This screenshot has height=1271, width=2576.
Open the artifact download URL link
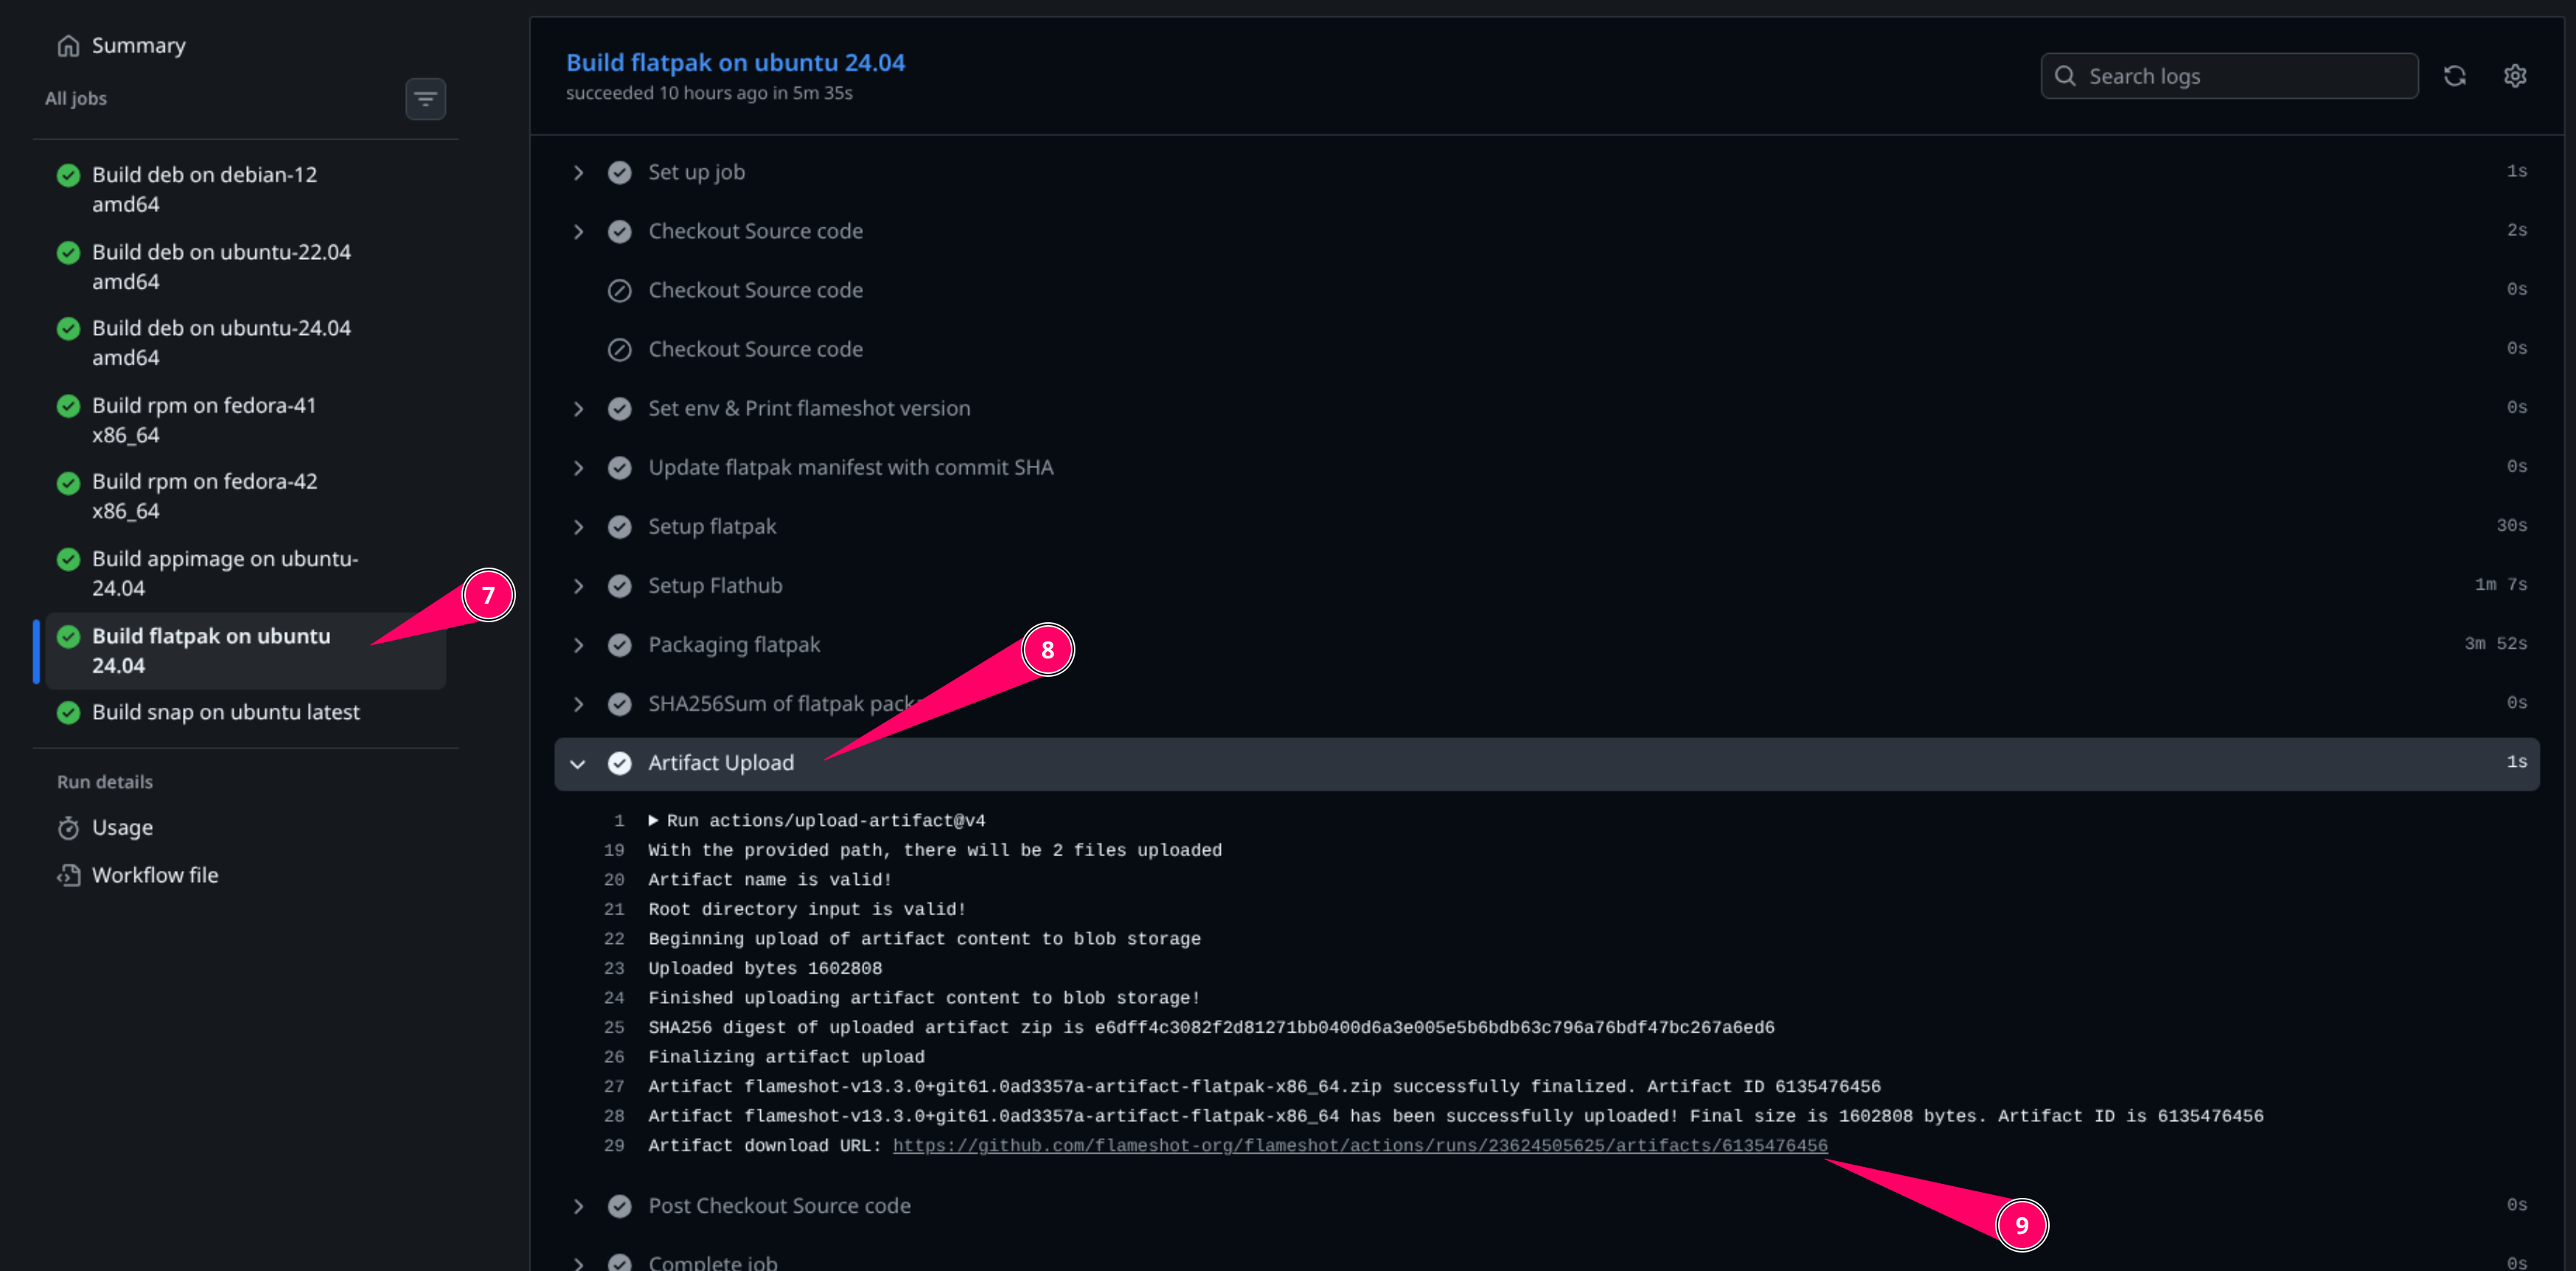pos(1359,1146)
